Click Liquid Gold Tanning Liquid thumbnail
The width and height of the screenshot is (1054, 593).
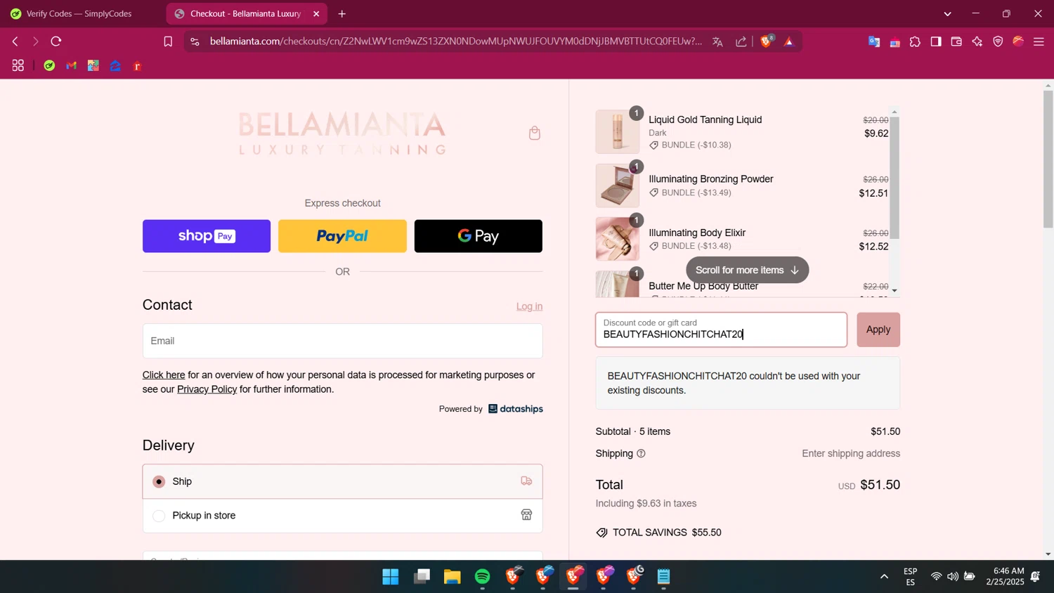point(618,131)
